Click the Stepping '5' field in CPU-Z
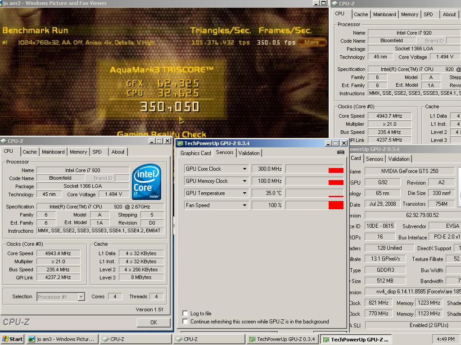Image resolution: width=461 pixels, height=345 pixels. pos(152,215)
